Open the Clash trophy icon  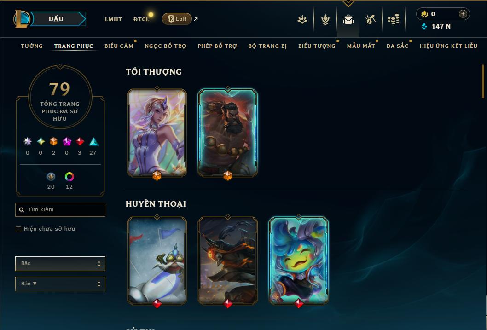[x=325, y=19]
